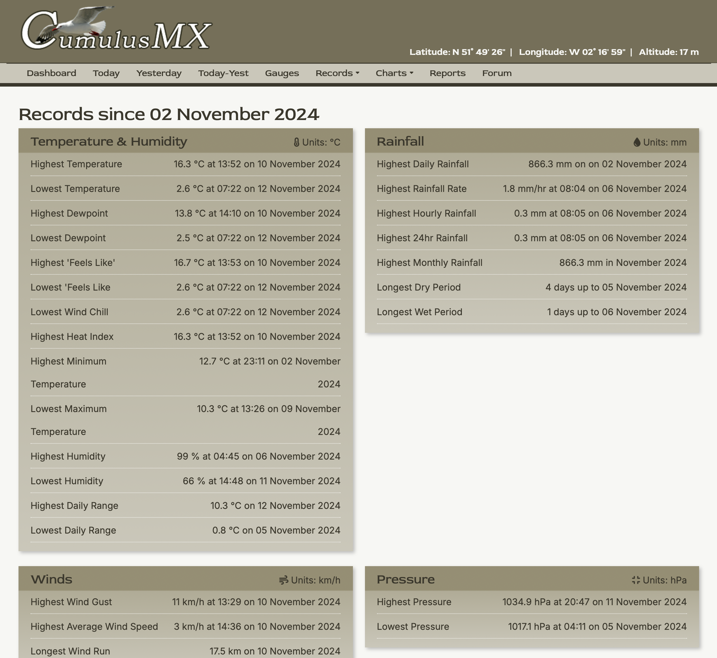Select the Today-Yest menu item

point(223,73)
